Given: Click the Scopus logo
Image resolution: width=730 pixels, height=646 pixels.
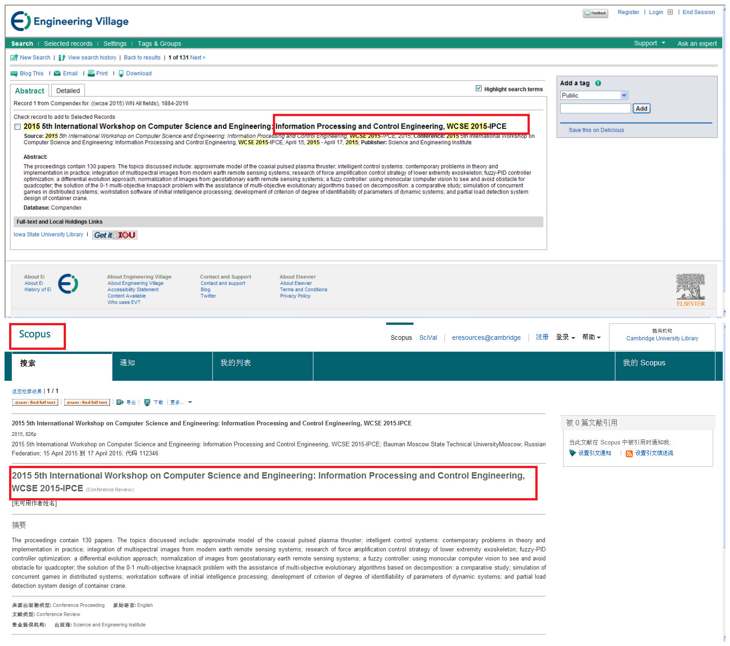Looking at the screenshot, I should [x=35, y=334].
